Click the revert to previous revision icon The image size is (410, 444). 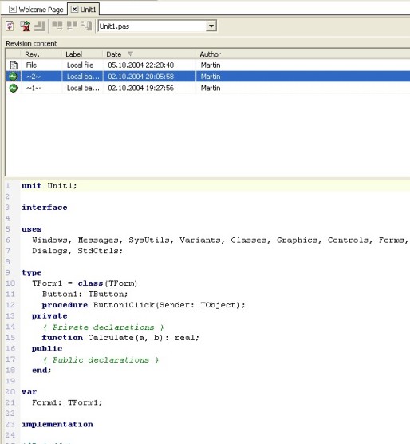click(25, 26)
